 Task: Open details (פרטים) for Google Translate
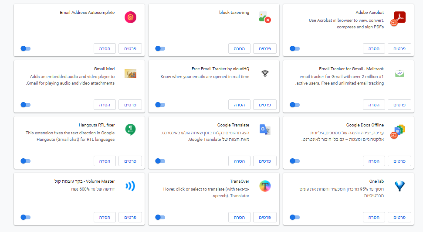[x=265, y=161]
